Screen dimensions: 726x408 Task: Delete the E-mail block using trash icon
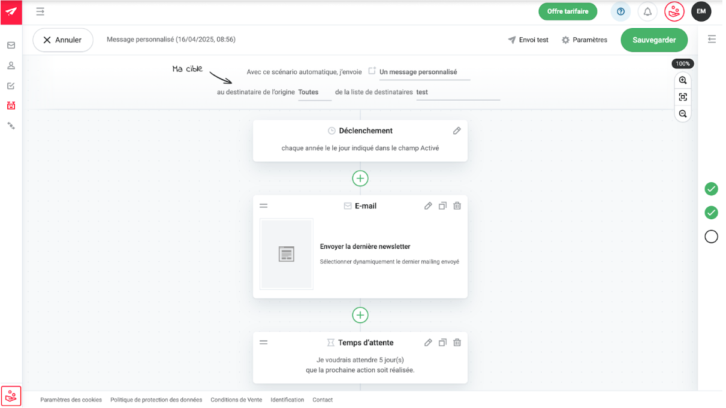(457, 206)
